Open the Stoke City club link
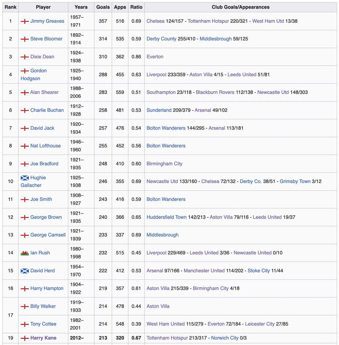Viewport: 339px width, 345px height. coord(259,271)
